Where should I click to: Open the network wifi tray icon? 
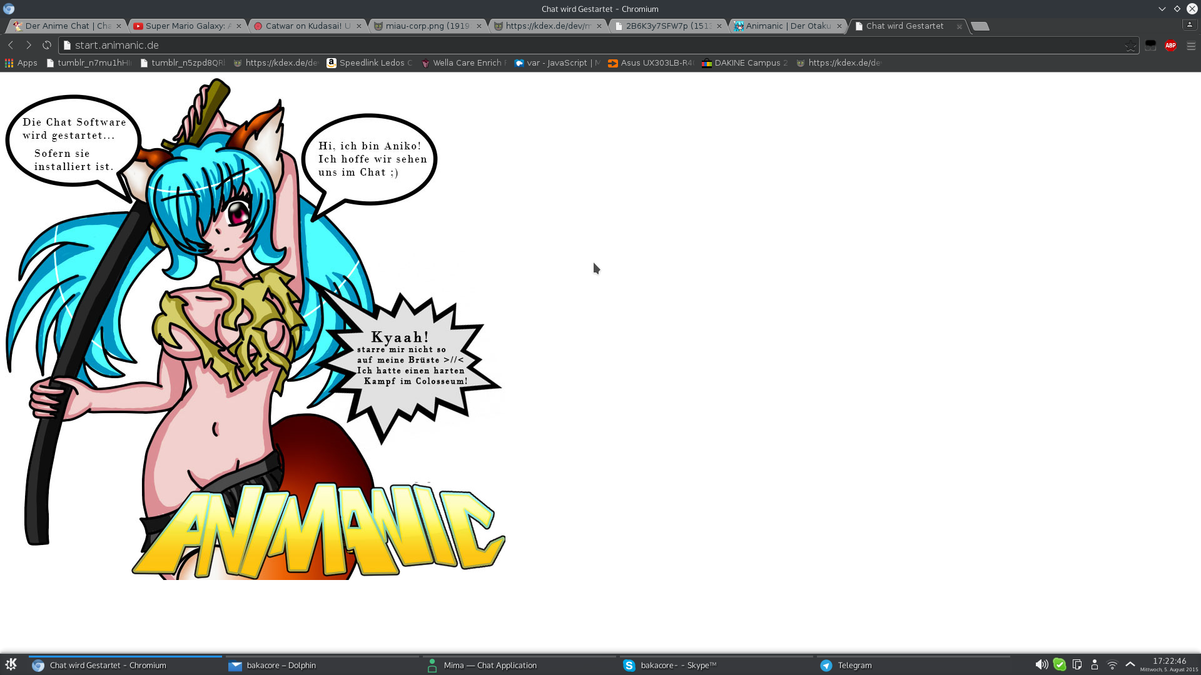point(1112,665)
